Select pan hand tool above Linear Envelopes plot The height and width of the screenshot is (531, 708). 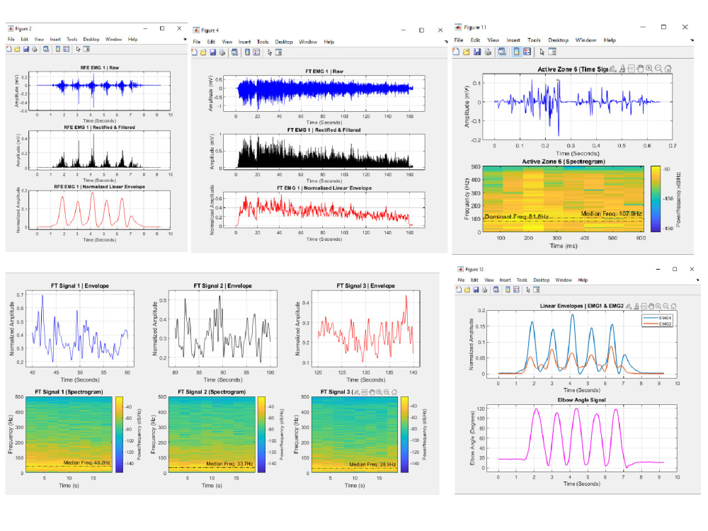tap(651, 306)
